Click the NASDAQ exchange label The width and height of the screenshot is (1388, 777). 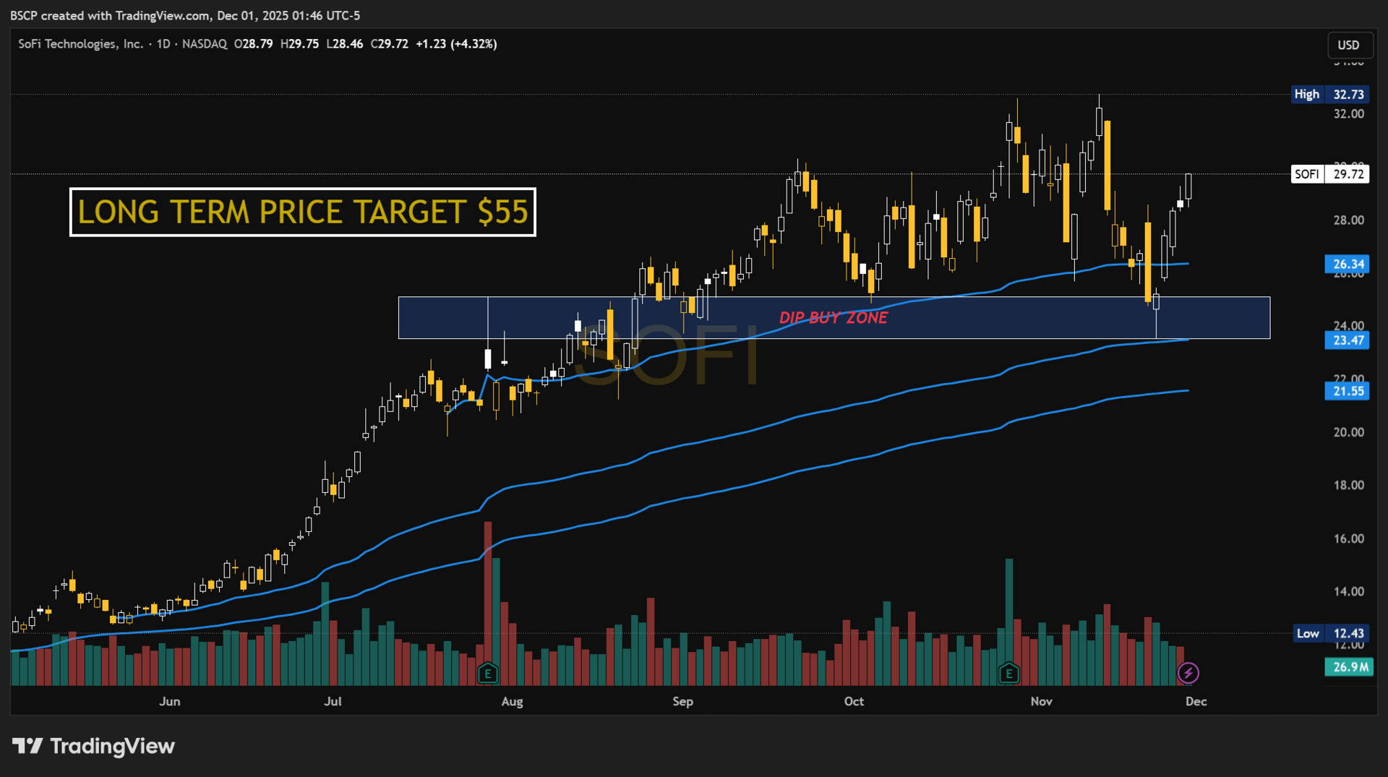(205, 44)
